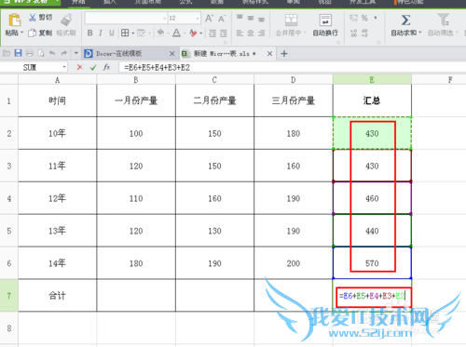Viewport: 466px width, 347px height.
Task: Open the Paste (粘贴) dropdown arrow
Action: point(21,33)
